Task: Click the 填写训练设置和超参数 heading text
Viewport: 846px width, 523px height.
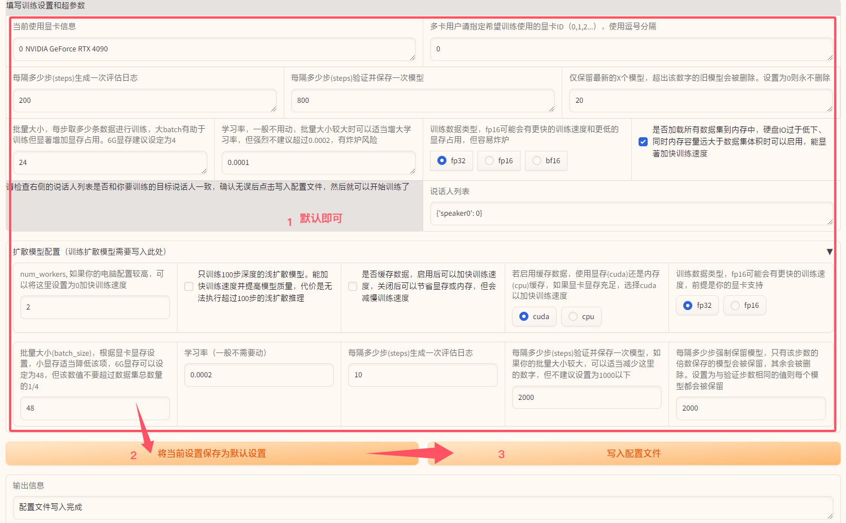Action: [46, 5]
